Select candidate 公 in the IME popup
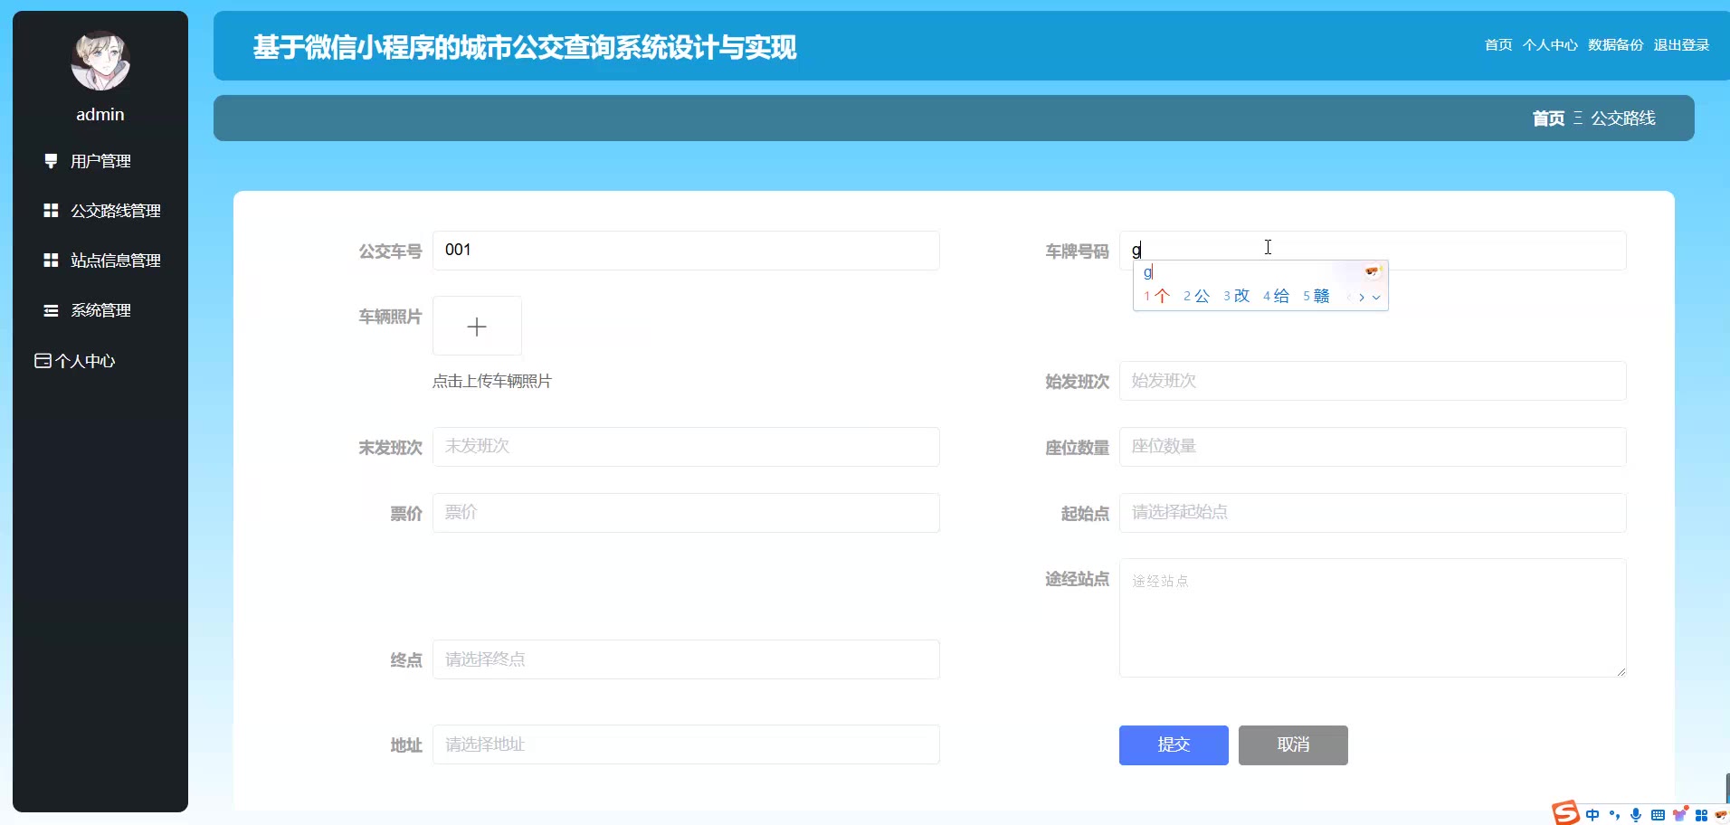 1197,296
